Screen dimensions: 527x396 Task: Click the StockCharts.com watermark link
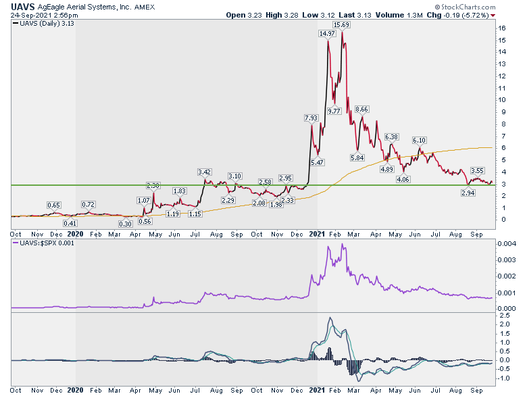point(465,7)
